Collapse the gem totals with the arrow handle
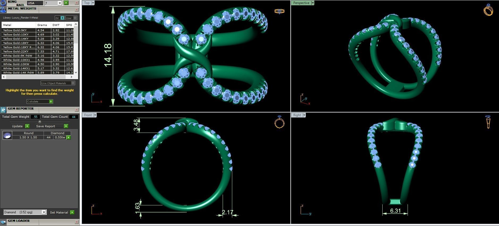The image size is (499, 226). click(x=40, y=121)
